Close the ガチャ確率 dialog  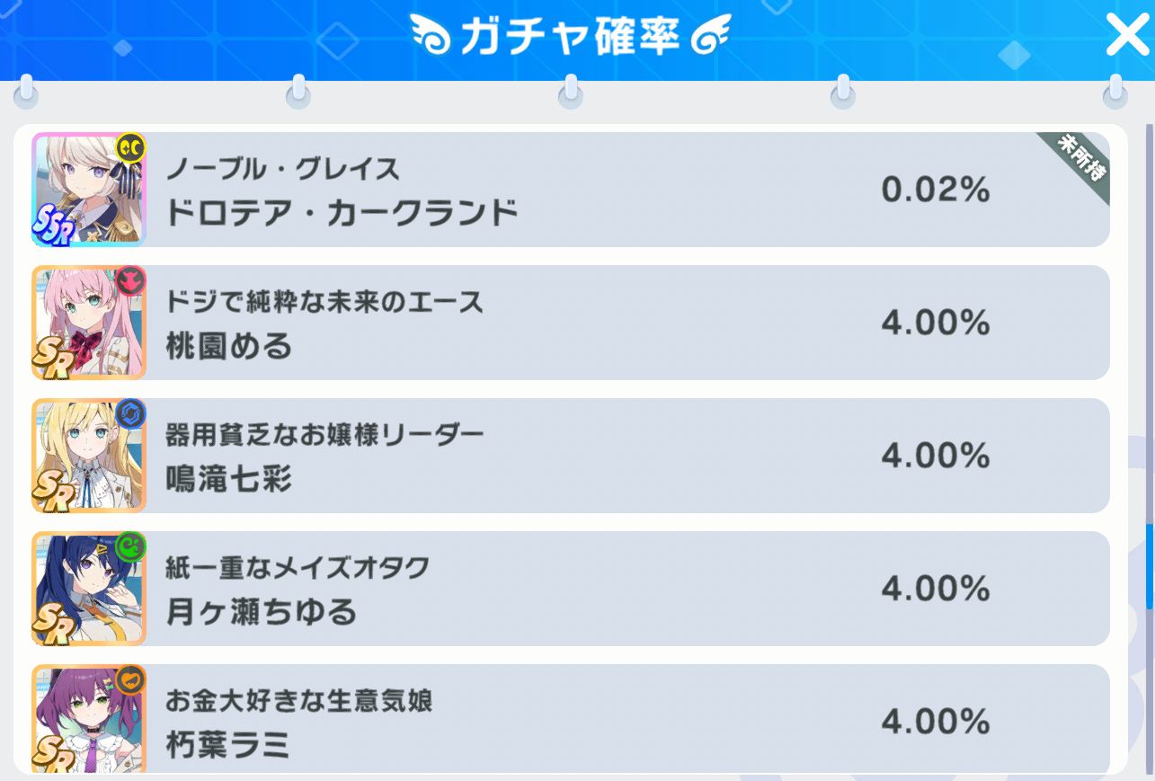tap(1126, 36)
